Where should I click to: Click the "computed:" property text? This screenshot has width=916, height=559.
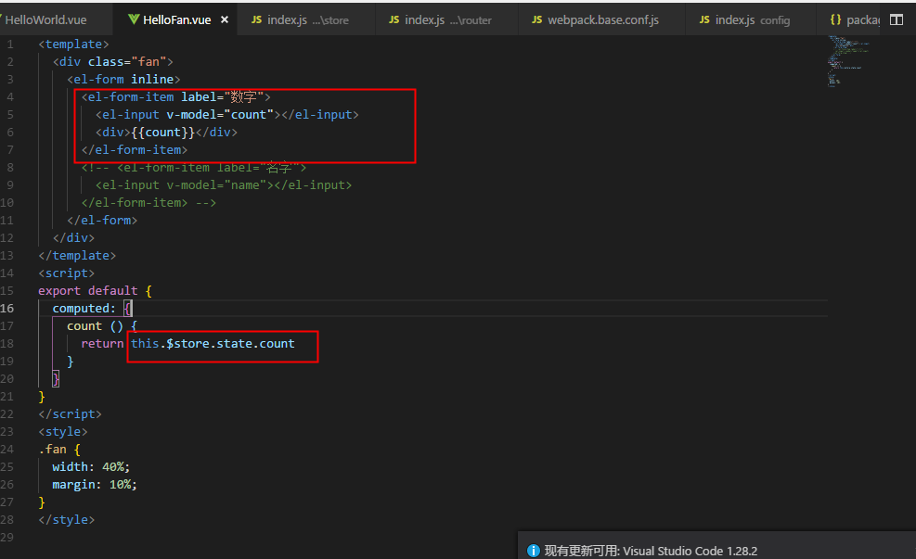84,308
